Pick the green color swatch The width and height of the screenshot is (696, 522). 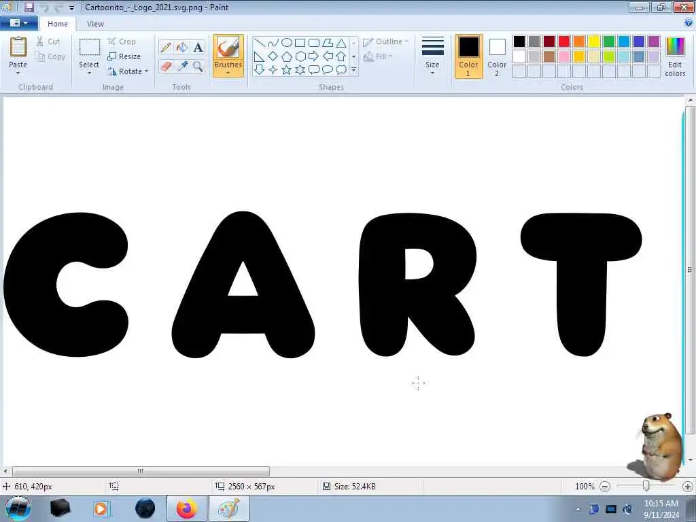[609, 41]
